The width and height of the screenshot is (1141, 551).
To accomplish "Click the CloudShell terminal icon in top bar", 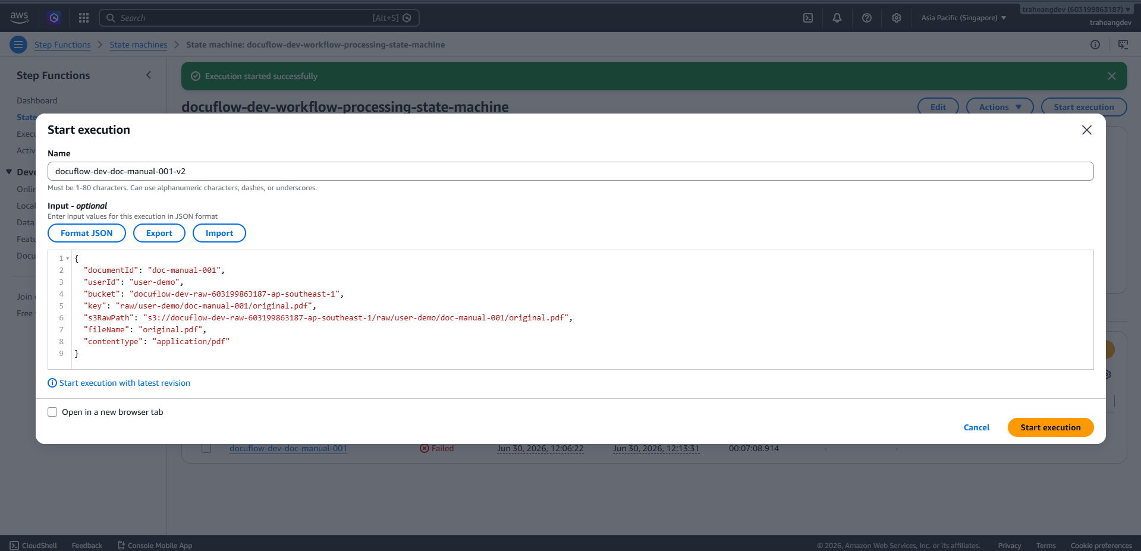I will 808,18.
